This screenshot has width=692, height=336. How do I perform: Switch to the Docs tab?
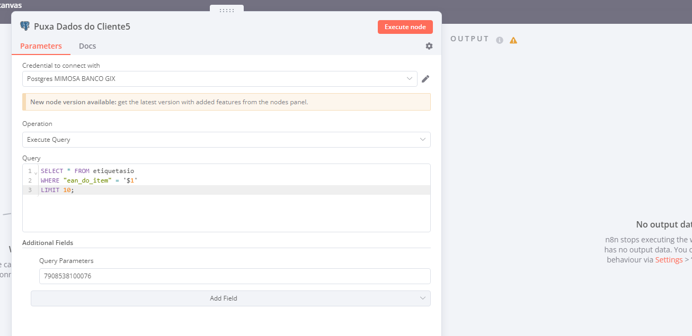point(87,46)
